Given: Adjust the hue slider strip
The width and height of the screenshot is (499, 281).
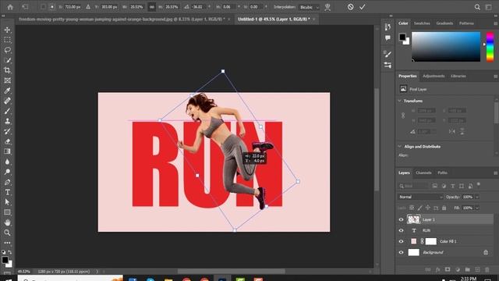Looking at the screenshot, I should pyautogui.click(x=490, y=47).
